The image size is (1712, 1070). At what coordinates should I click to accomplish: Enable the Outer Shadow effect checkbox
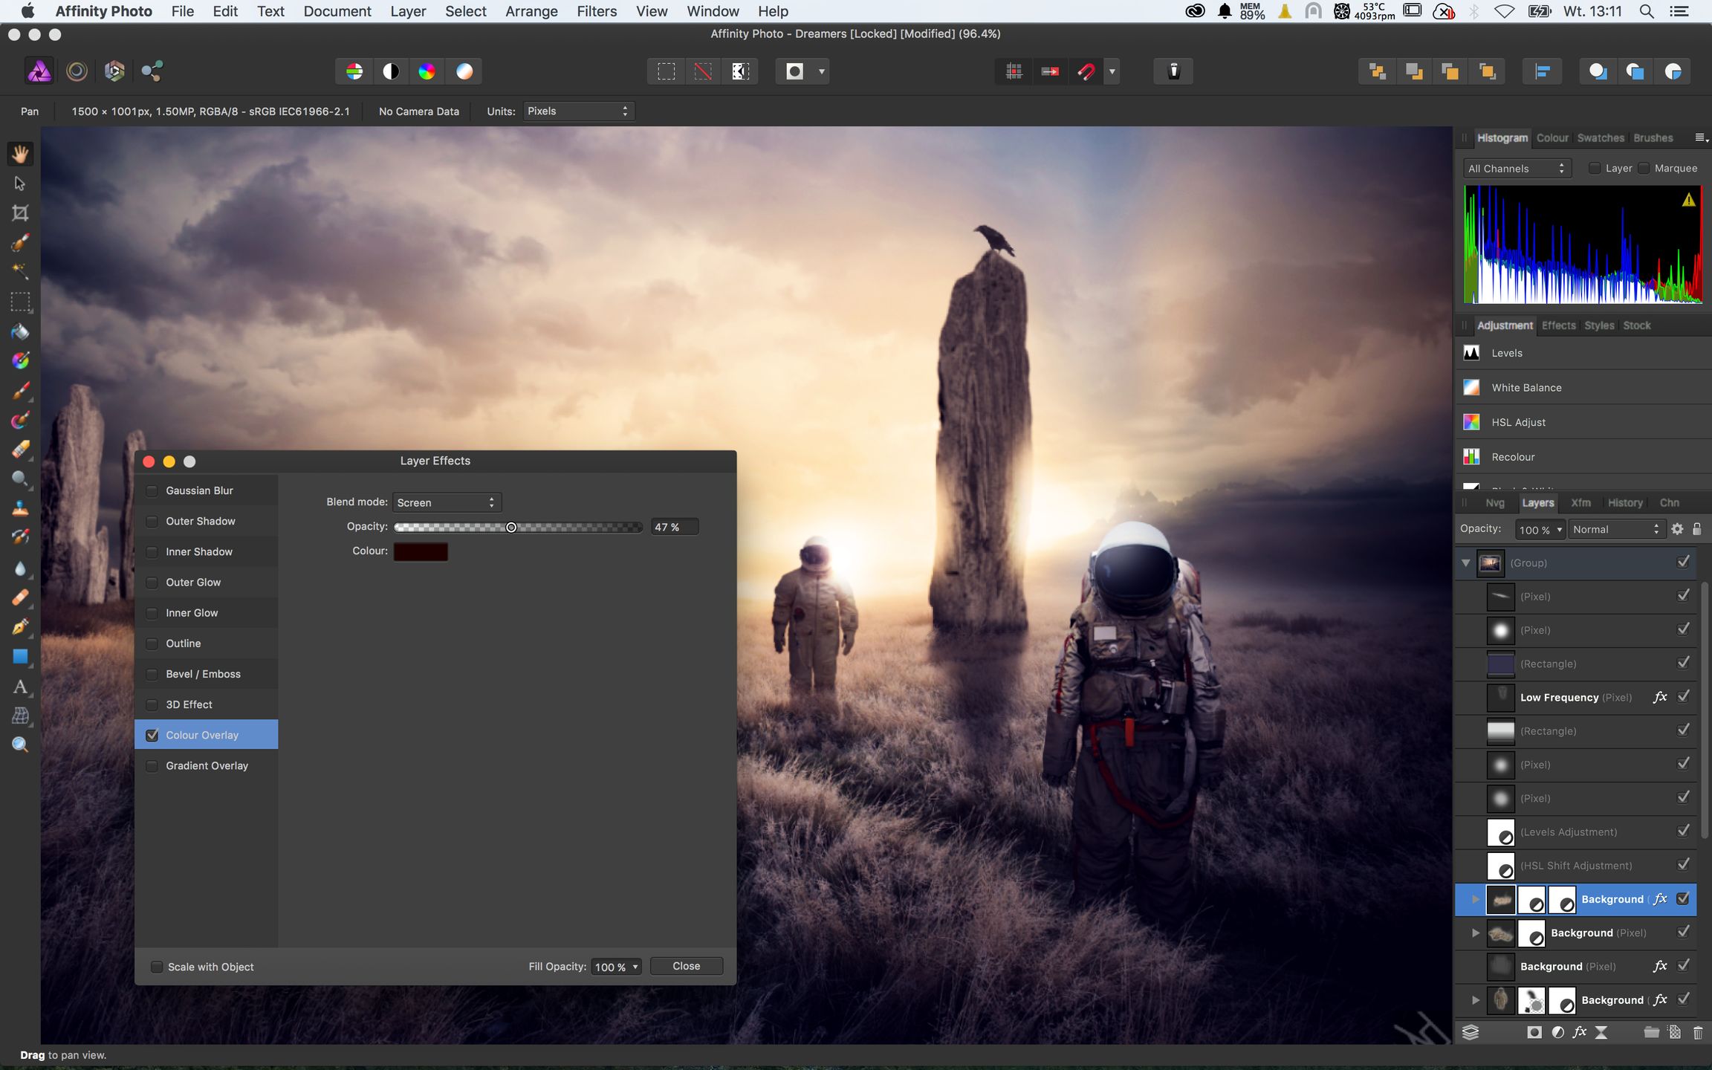click(152, 521)
